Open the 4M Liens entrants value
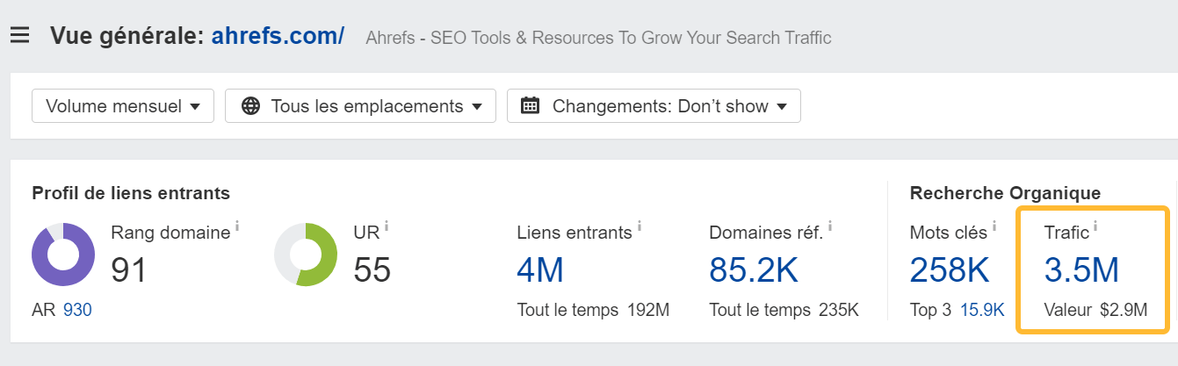 [540, 270]
